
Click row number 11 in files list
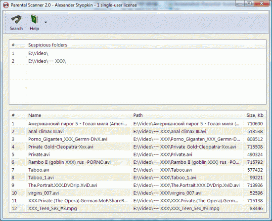pyautogui.click(x=14, y=201)
